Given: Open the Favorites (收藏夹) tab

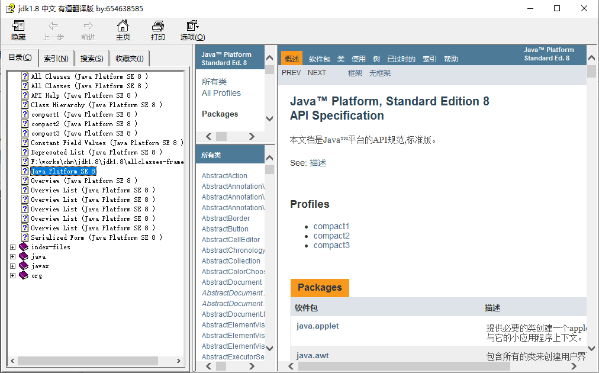Looking at the screenshot, I should click(129, 58).
